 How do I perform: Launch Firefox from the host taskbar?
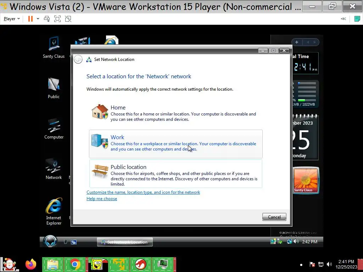pos(31,264)
